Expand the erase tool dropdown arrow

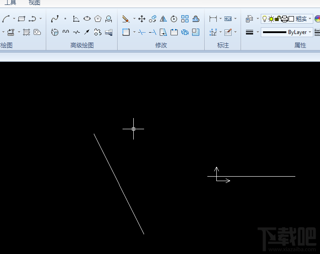(134, 19)
